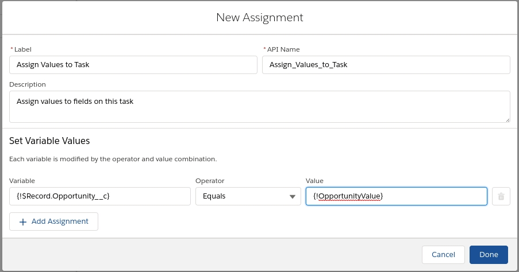Click the Variable field label
519x272 pixels.
[x=22, y=181]
